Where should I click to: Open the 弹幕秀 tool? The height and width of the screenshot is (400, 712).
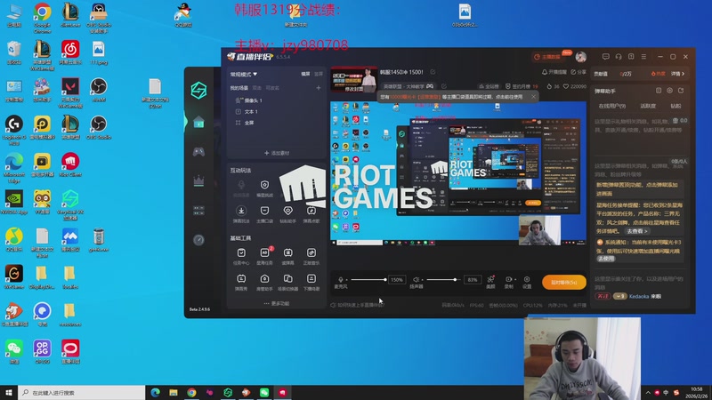pos(241,282)
